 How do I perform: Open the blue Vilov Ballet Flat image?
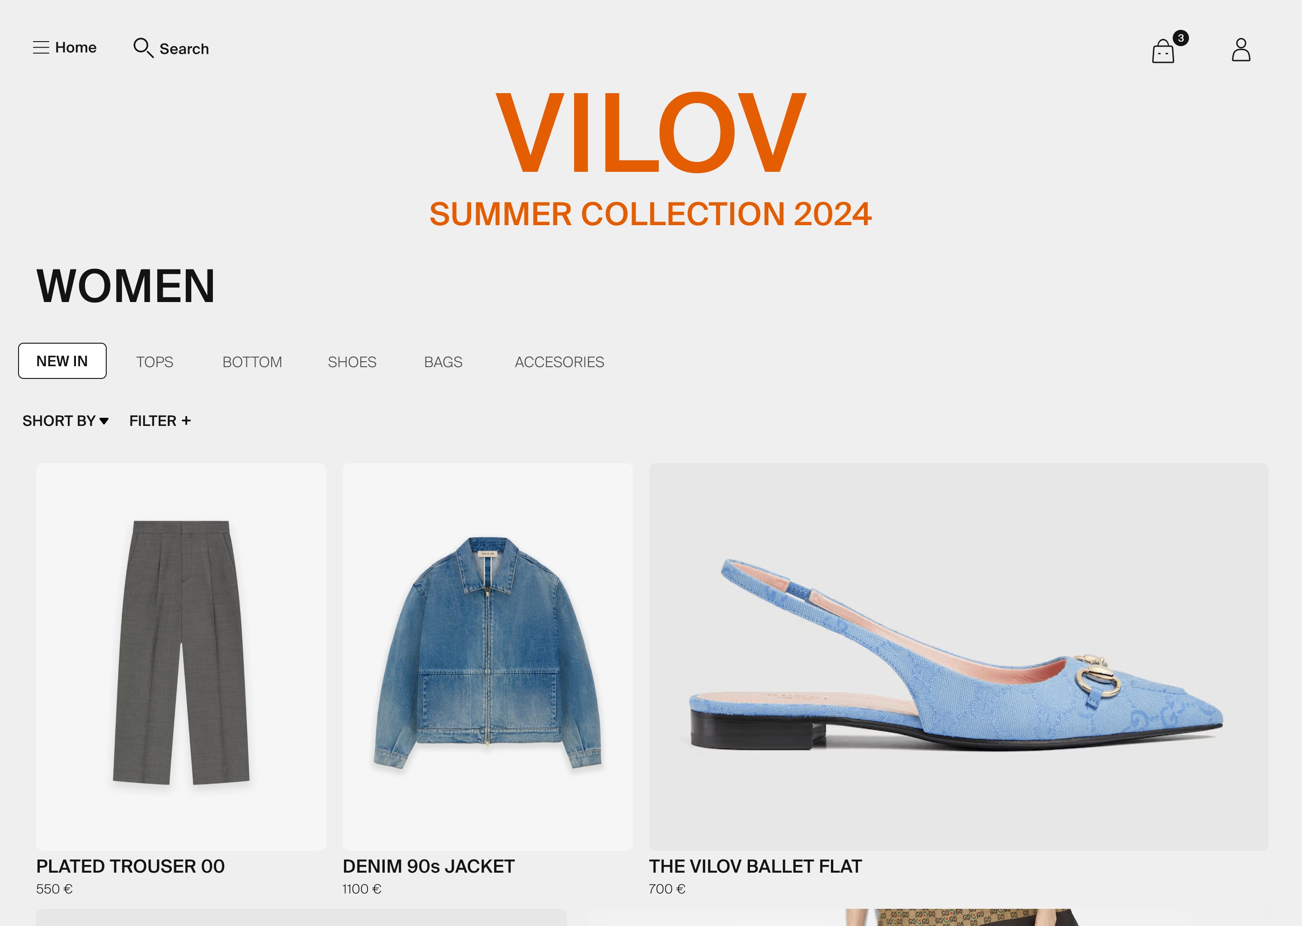point(958,657)
